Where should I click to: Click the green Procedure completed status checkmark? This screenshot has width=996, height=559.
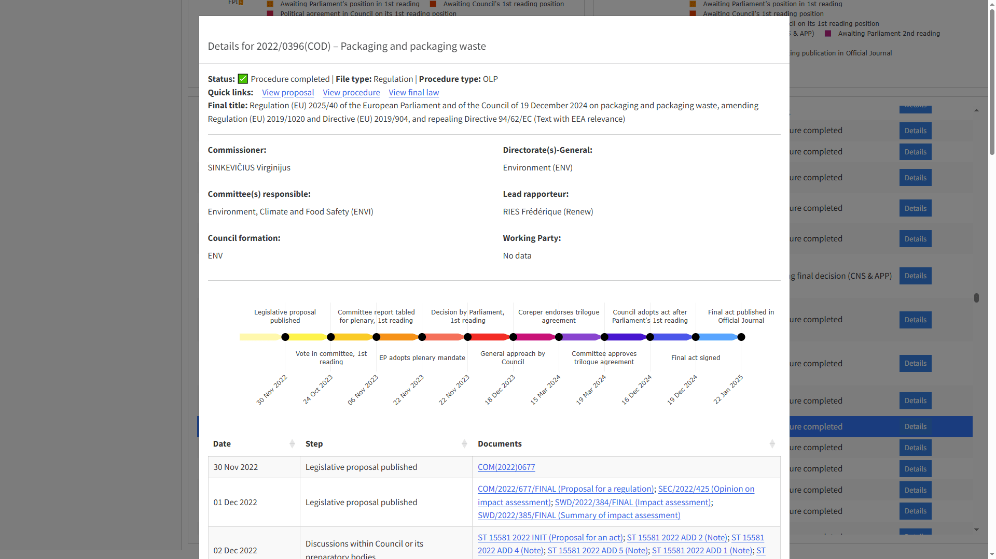(243, 79)
